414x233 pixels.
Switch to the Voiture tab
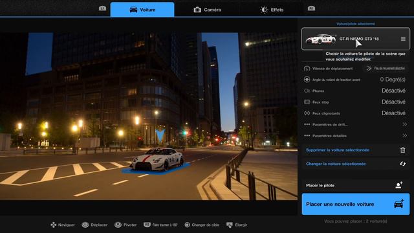(x=142, y=10)
